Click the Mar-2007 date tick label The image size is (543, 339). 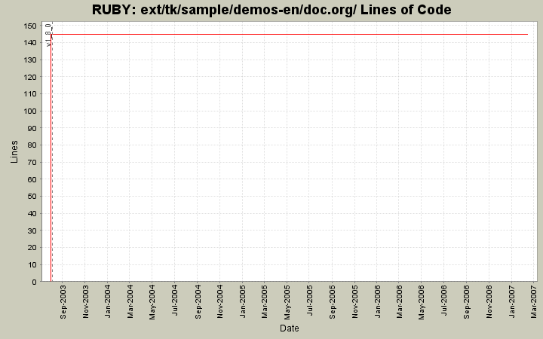533,302
